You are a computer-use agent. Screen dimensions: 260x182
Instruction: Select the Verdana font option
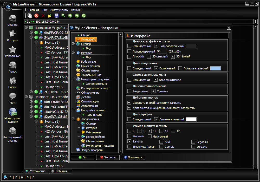point(193,147)
